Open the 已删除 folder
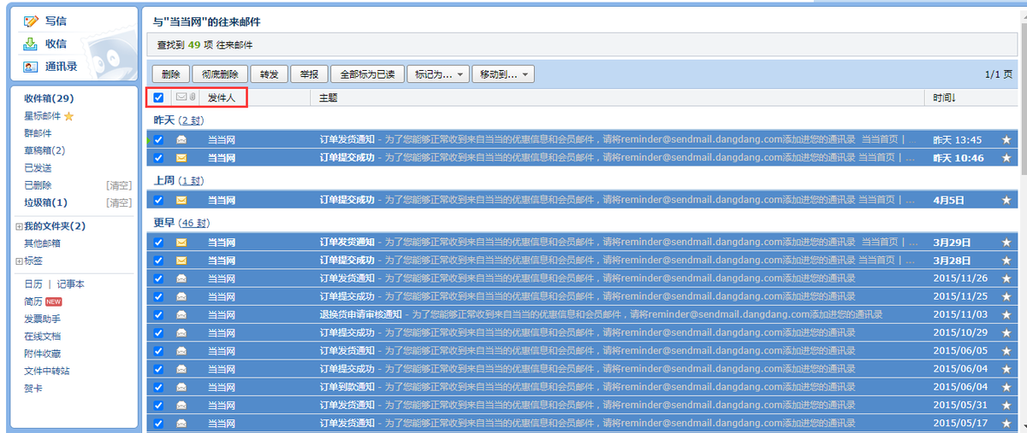Screen dimensions: 1027x433 pyautogui.click(x=38, y=185)
